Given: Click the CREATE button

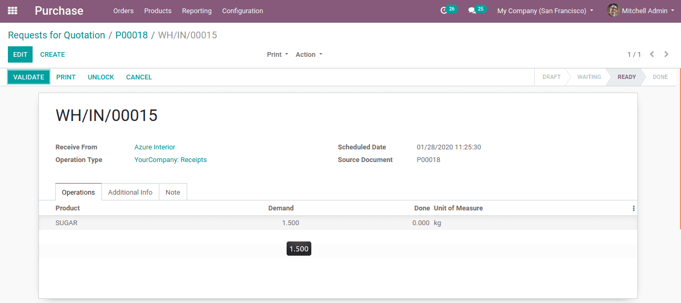Looking at the screenshot, I should (x=53, y=55).
